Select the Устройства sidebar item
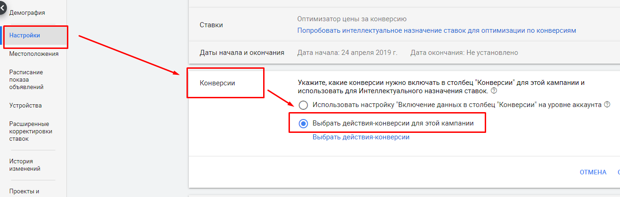The width and height of the screenshot is (620, 197). [25, 106]
